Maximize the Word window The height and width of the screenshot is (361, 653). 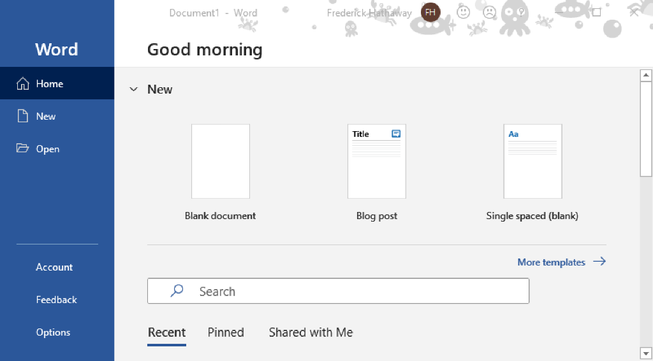pos(596,13)
